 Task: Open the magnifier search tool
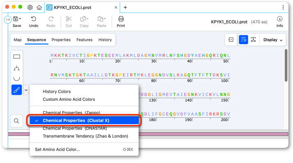[x=17, y=121]
